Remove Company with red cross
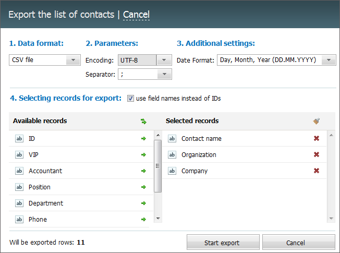The image size is (340, 253). point(317,171)
